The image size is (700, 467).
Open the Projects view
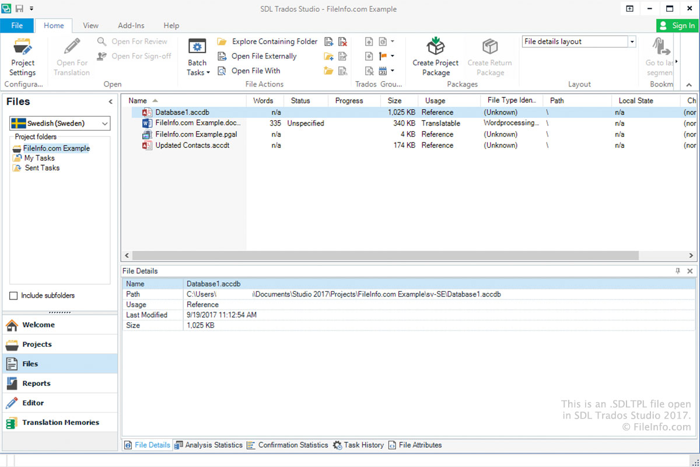(60, 344)
